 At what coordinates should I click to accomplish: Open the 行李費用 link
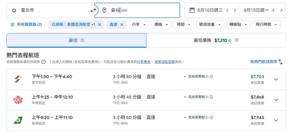coord(144,62)
